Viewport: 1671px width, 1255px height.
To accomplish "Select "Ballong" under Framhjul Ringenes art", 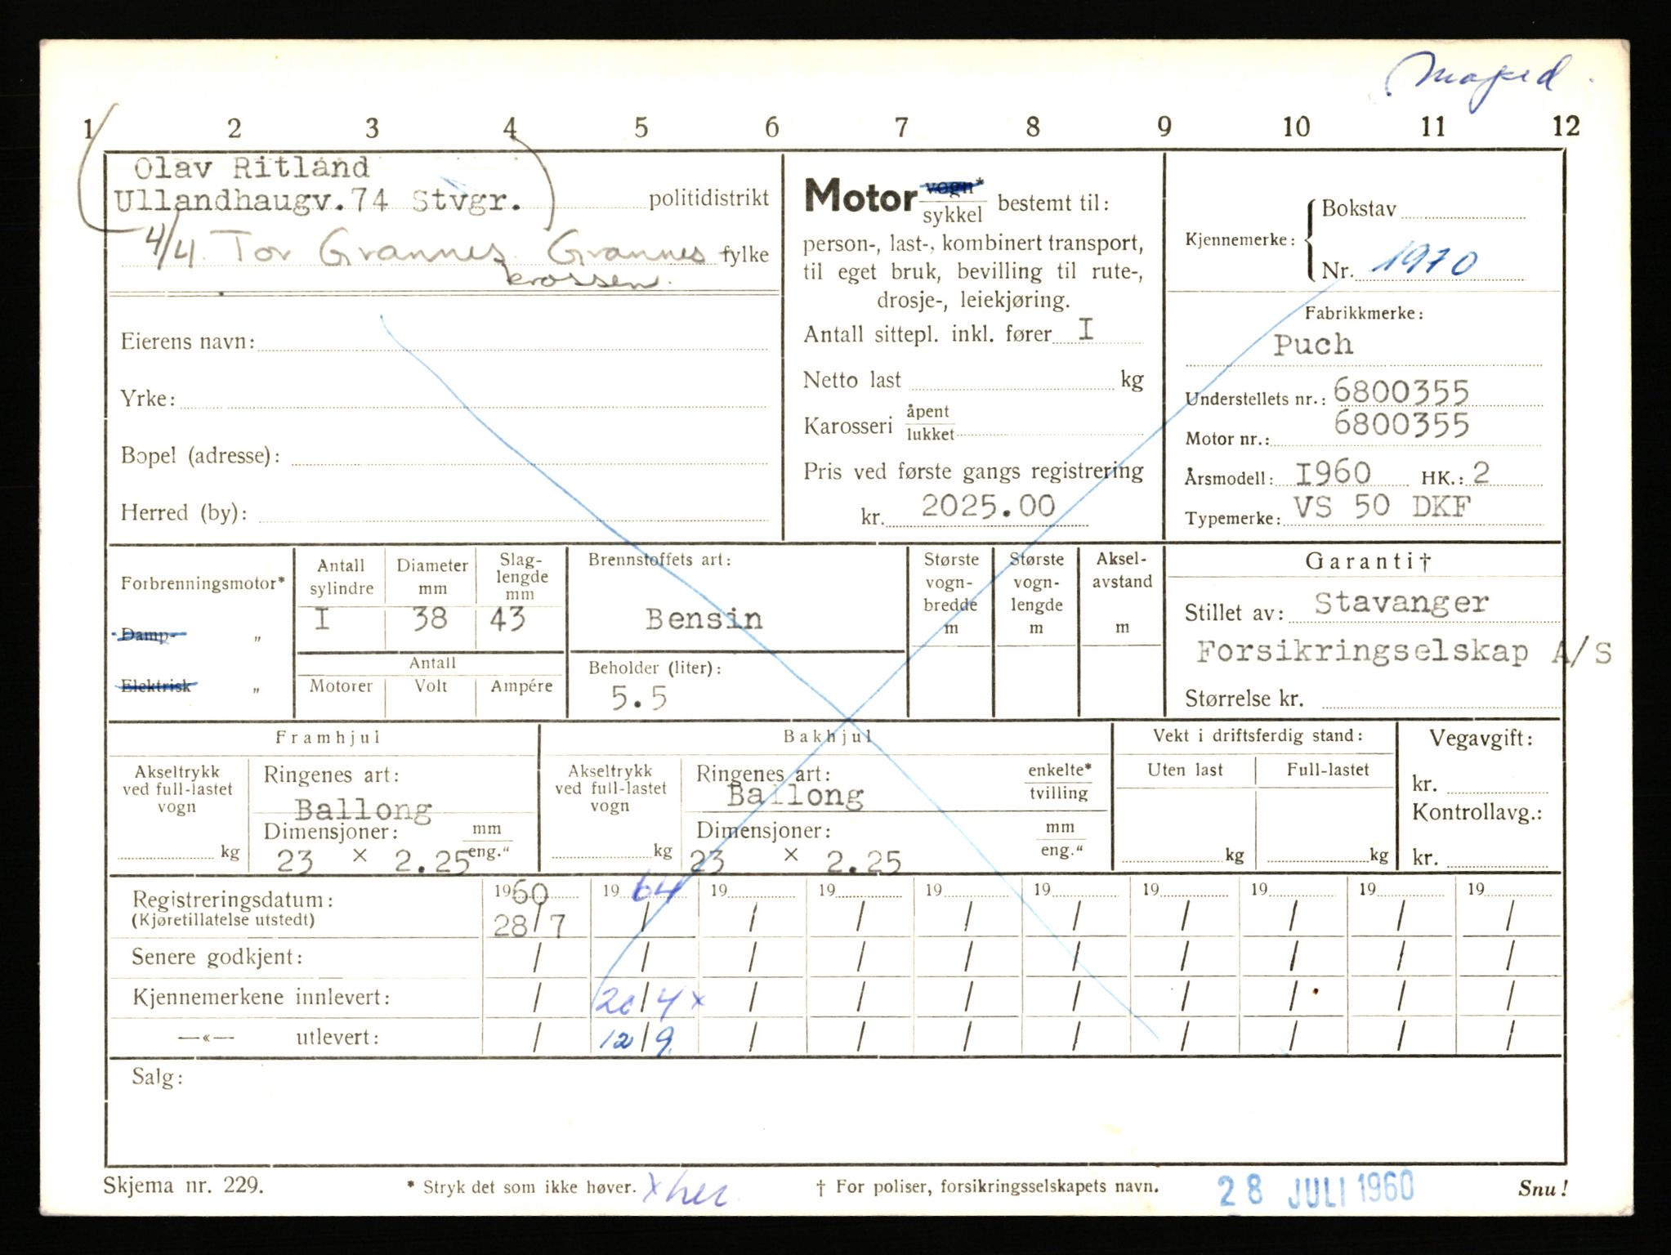I will [363, 810].
